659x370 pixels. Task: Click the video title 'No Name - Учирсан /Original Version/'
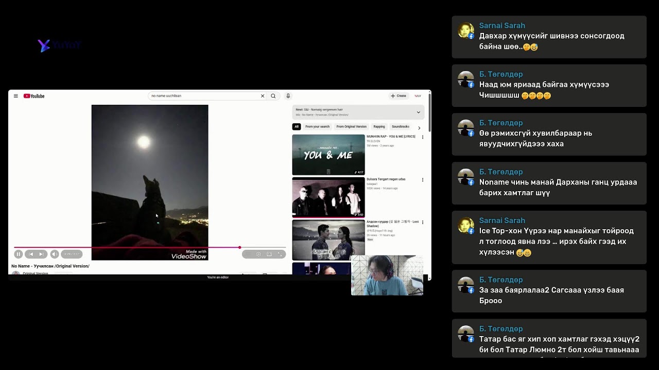pos(50,266)
